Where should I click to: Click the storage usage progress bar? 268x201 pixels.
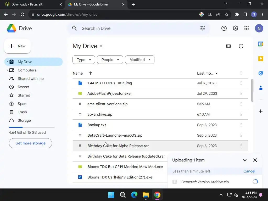tap(32, 127)
